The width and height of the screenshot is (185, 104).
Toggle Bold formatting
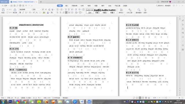click(x=20, y=12)
